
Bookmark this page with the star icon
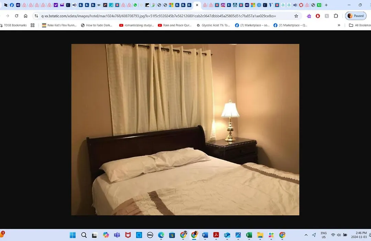[x=296, y=16]
